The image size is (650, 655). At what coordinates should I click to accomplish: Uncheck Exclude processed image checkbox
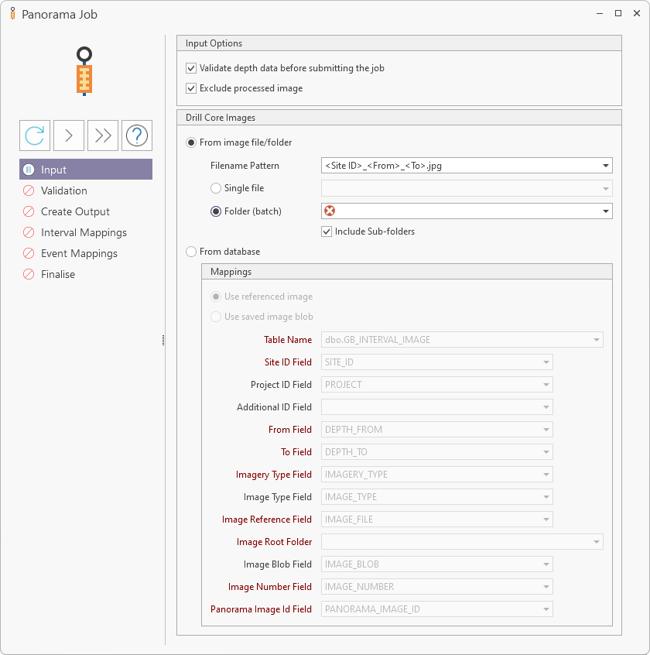point(191,88)
